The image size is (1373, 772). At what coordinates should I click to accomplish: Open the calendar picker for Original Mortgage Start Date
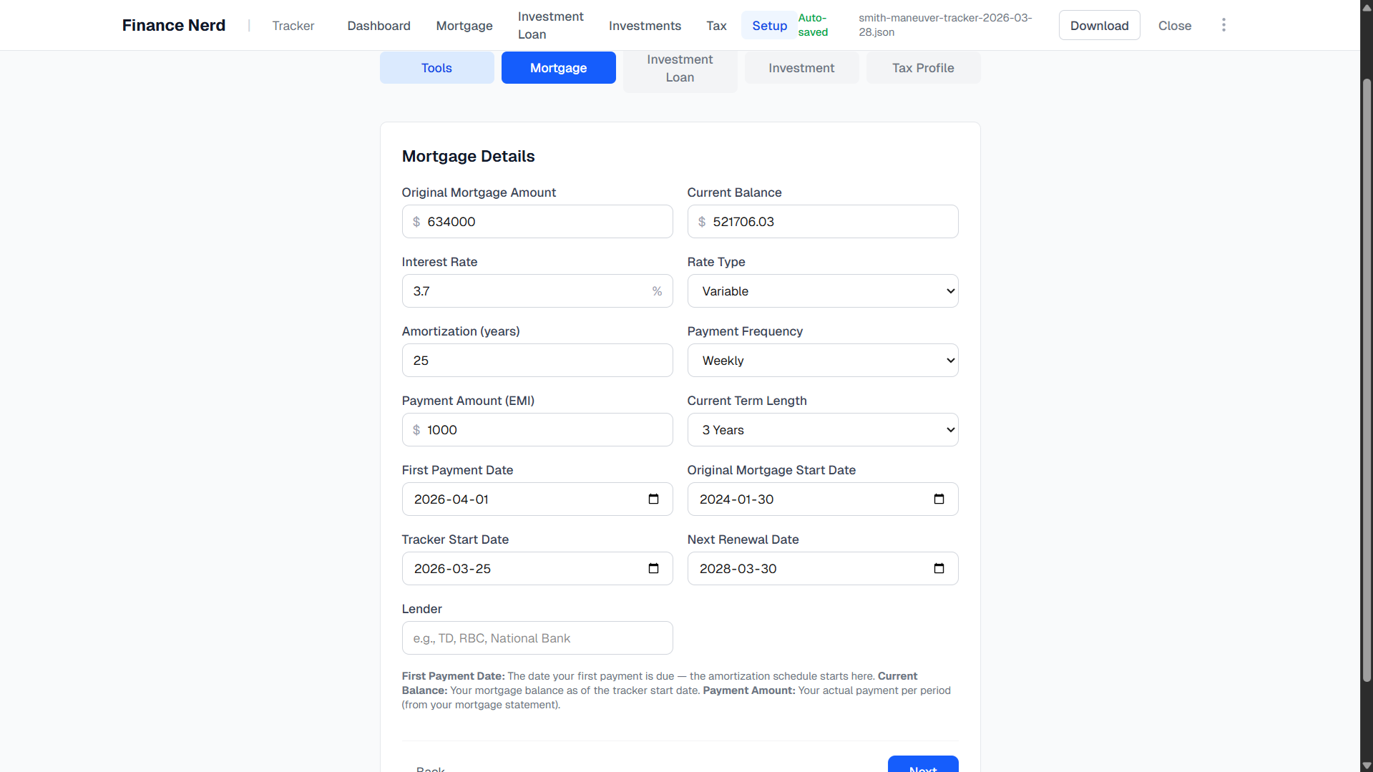click(x=938, y=499)
